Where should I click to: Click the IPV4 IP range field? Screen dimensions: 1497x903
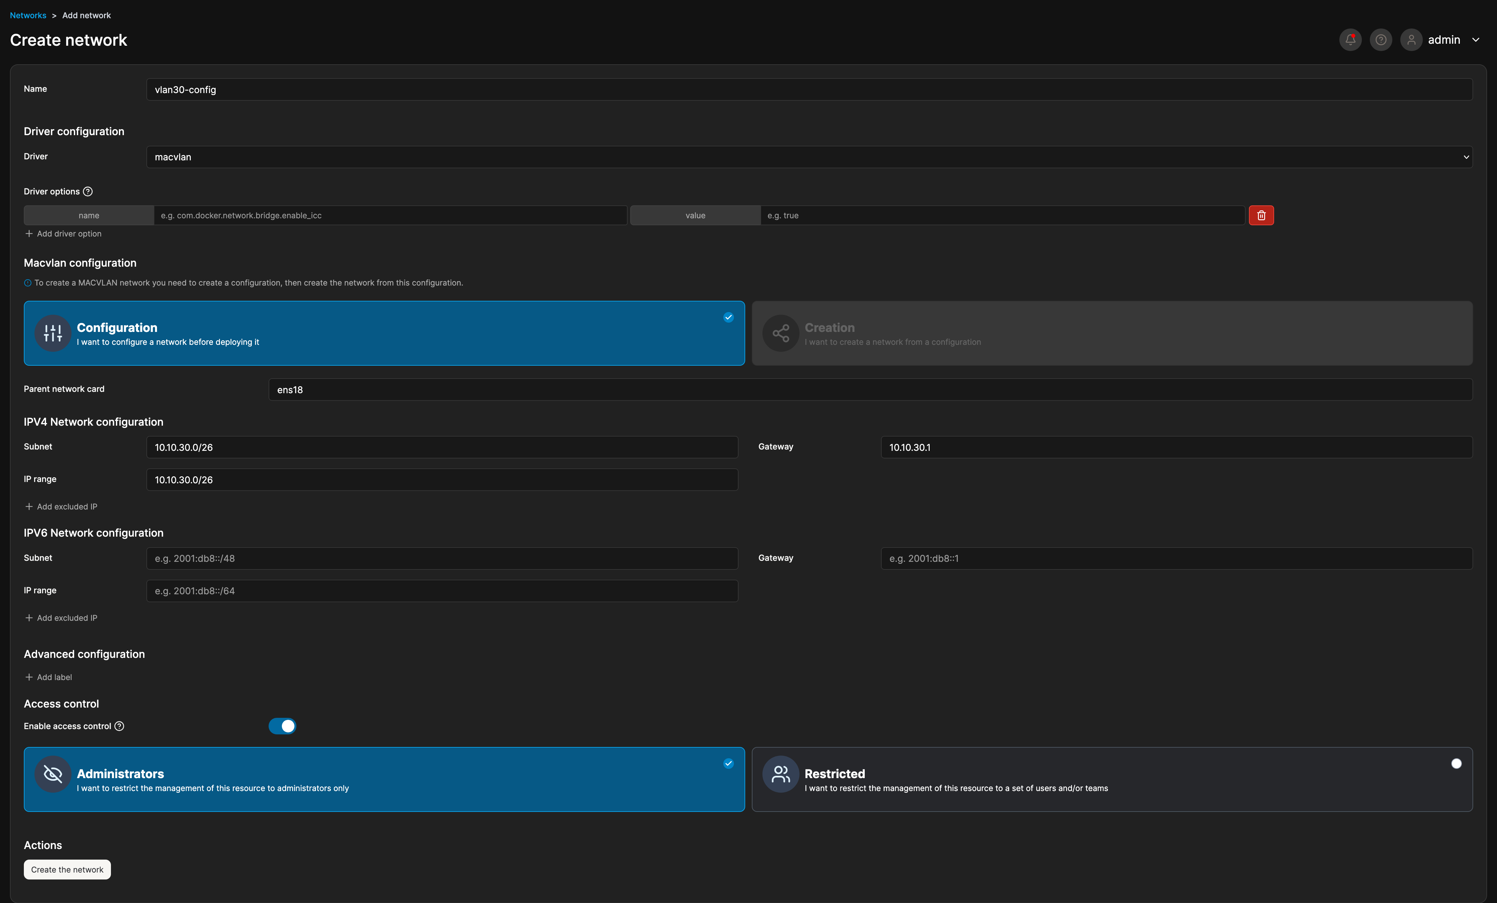pos(442,479)
